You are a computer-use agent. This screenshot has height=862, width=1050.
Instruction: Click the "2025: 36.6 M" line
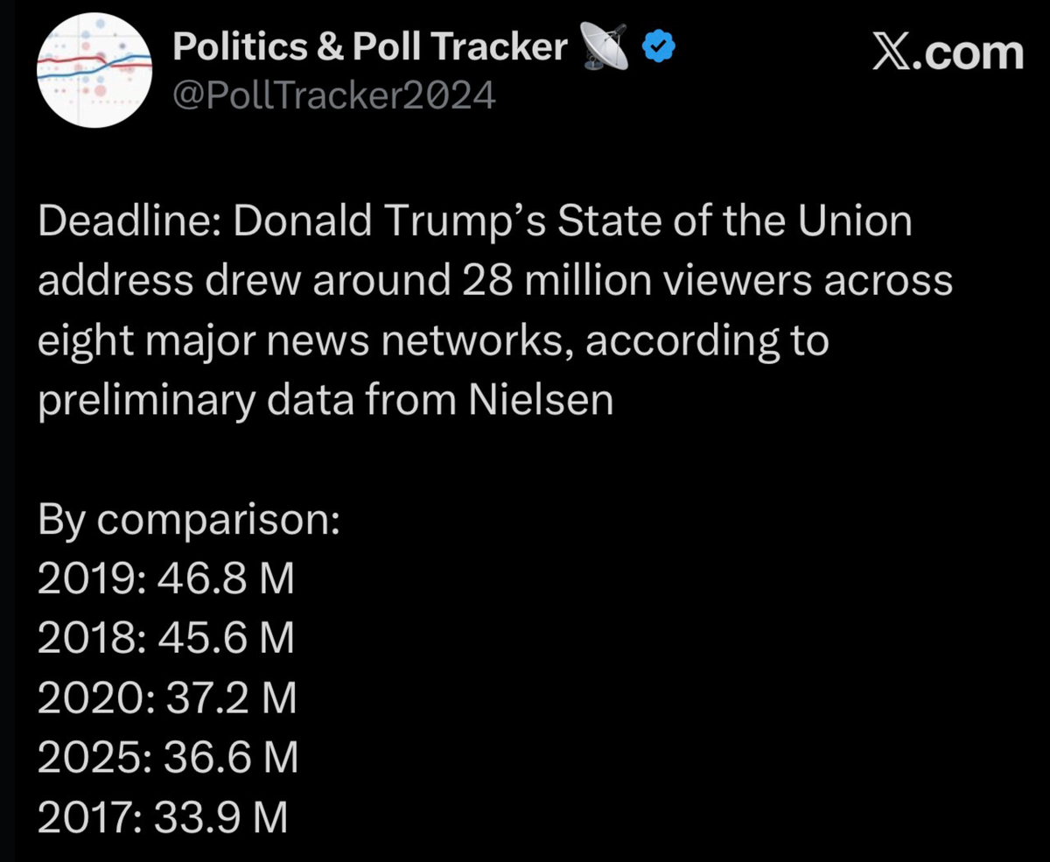[x=168, y=759]
